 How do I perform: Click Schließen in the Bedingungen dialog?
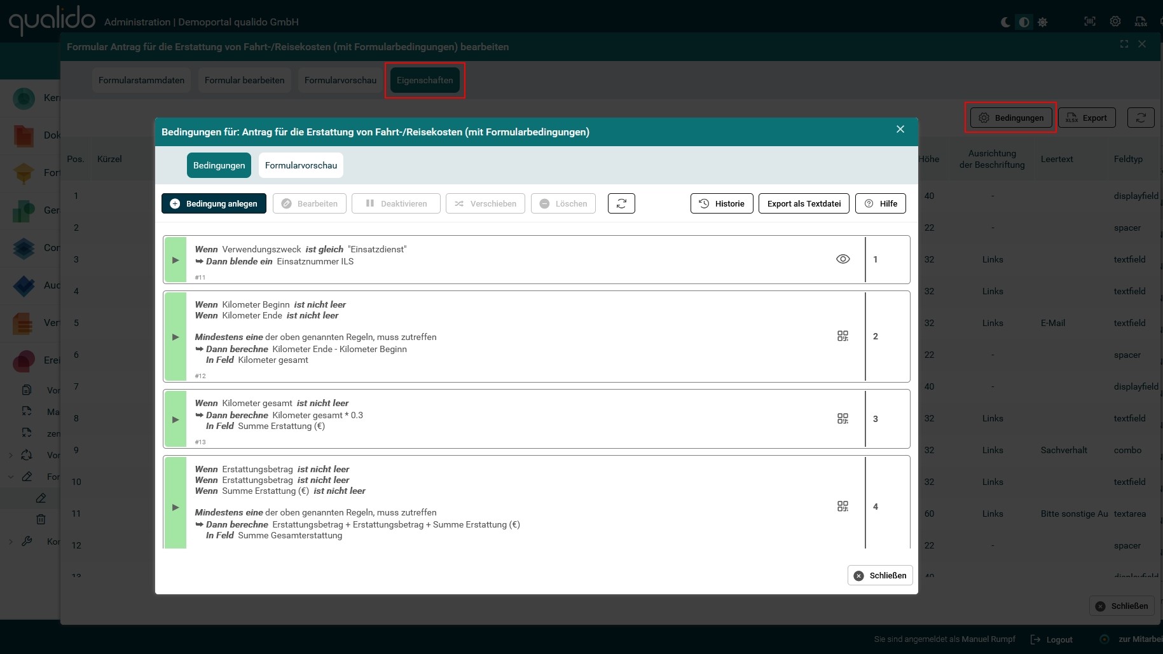click(x=880, y=575)
